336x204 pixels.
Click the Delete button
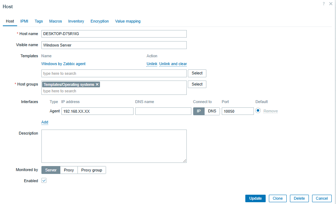[x=299, y=198]
